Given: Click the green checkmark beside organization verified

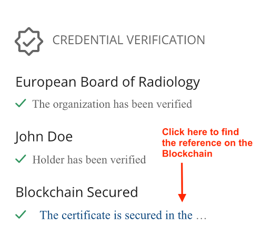Looking at the screenshot, I should (x=21, y=103).
